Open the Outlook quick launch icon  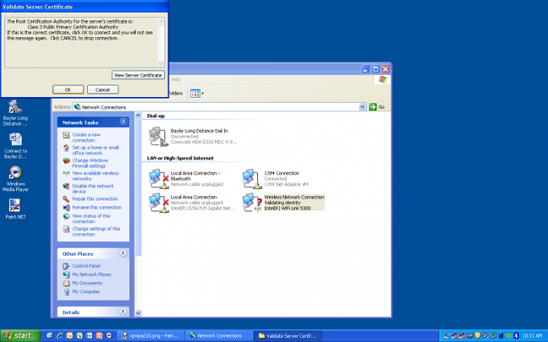pos(69,335)
